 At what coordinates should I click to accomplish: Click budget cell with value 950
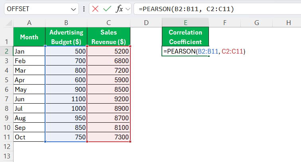click(66, 118)
